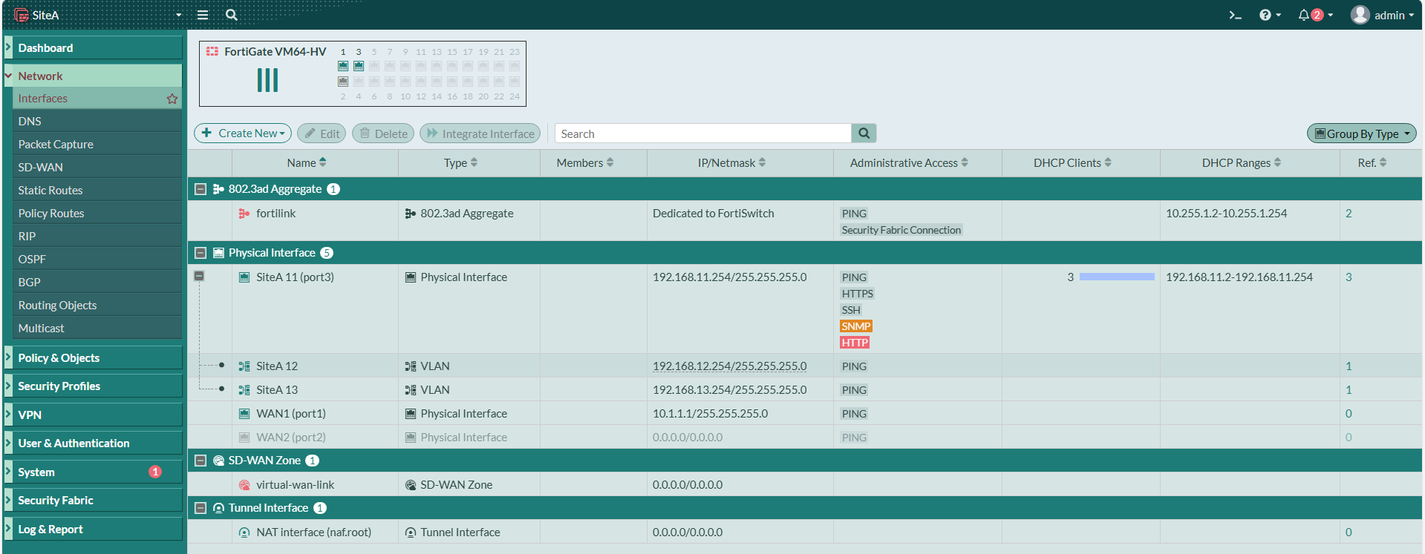Favorite the Interfaces page star

172,99
